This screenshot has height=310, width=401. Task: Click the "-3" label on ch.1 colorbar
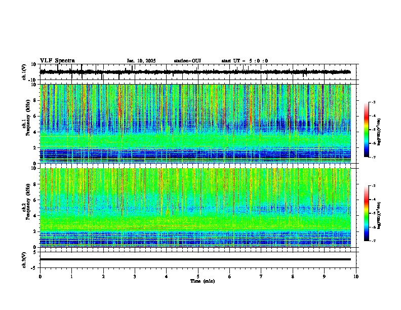(x=373, y=102)
